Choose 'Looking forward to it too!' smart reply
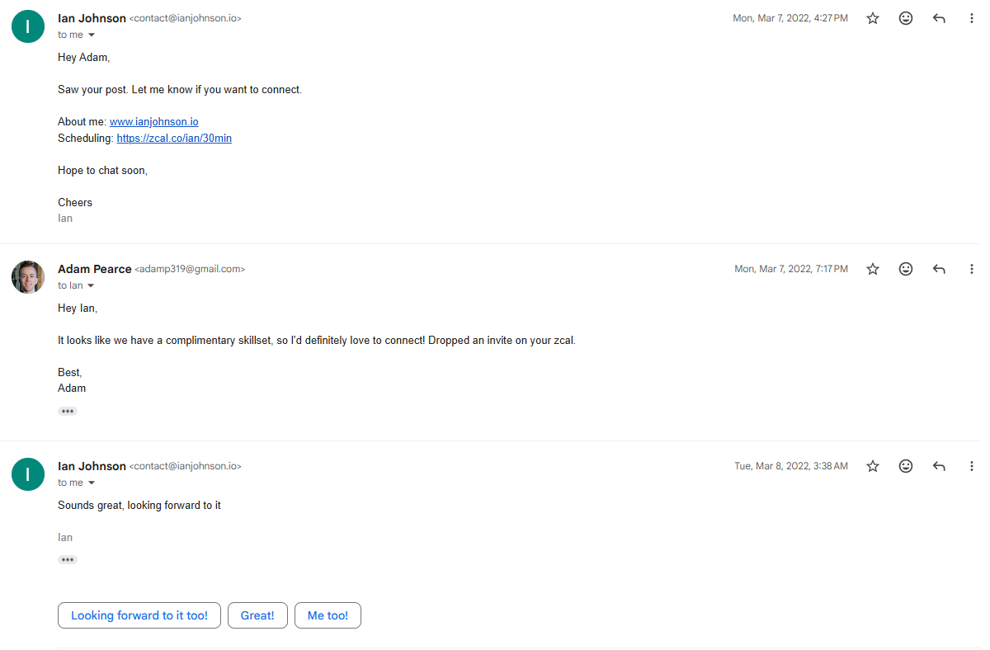Viewport: 990px width, 650px height. click(139, 615)
